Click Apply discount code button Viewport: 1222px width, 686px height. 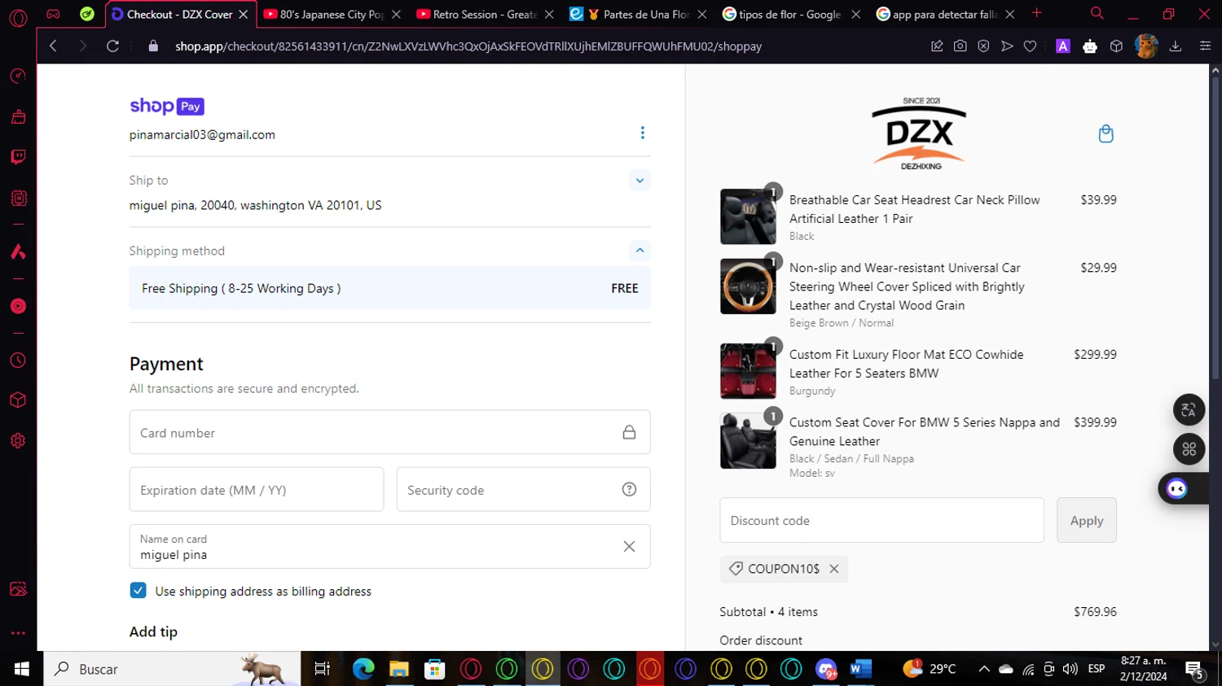click(x=1086, y=520)
